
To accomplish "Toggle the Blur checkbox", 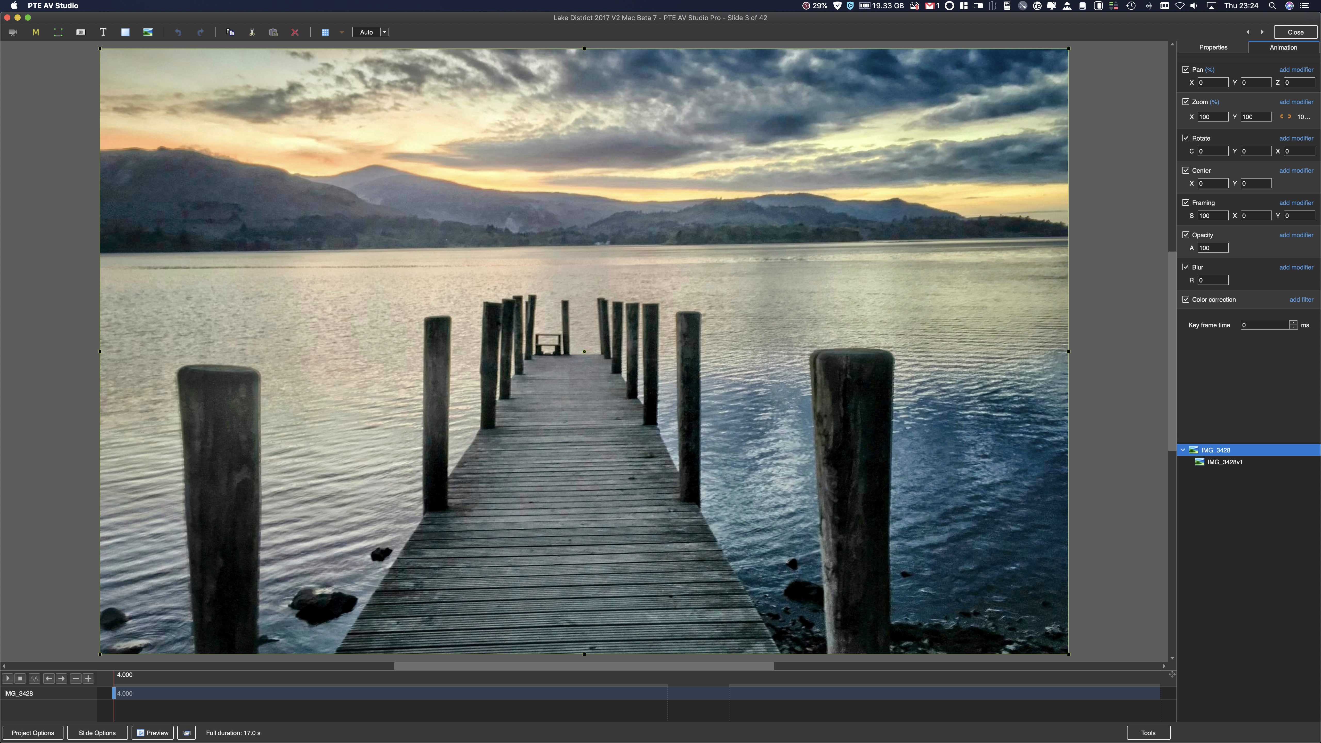I will 1186,267.
